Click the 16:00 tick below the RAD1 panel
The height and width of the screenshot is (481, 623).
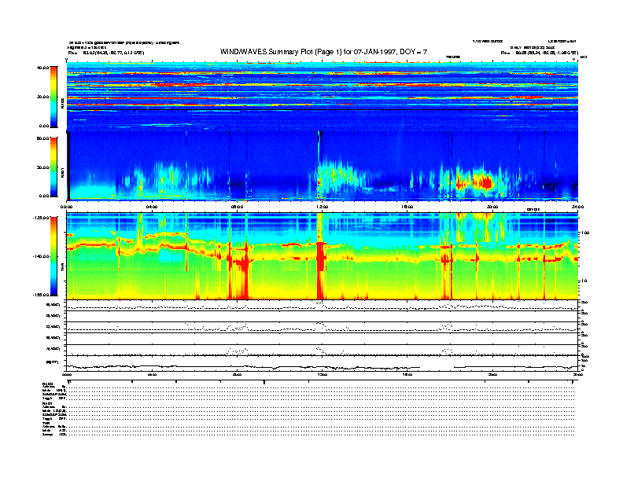point(407,207)
